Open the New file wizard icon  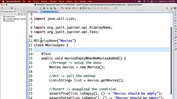tap(2, 8)
